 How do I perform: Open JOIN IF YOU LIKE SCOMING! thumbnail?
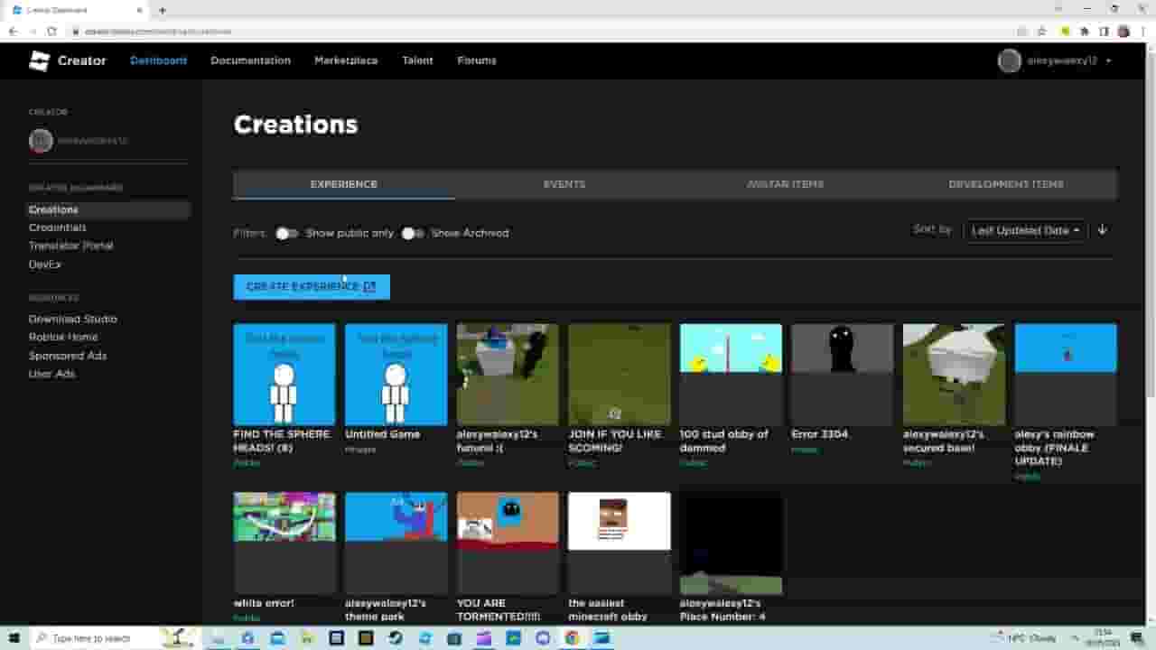620,375
